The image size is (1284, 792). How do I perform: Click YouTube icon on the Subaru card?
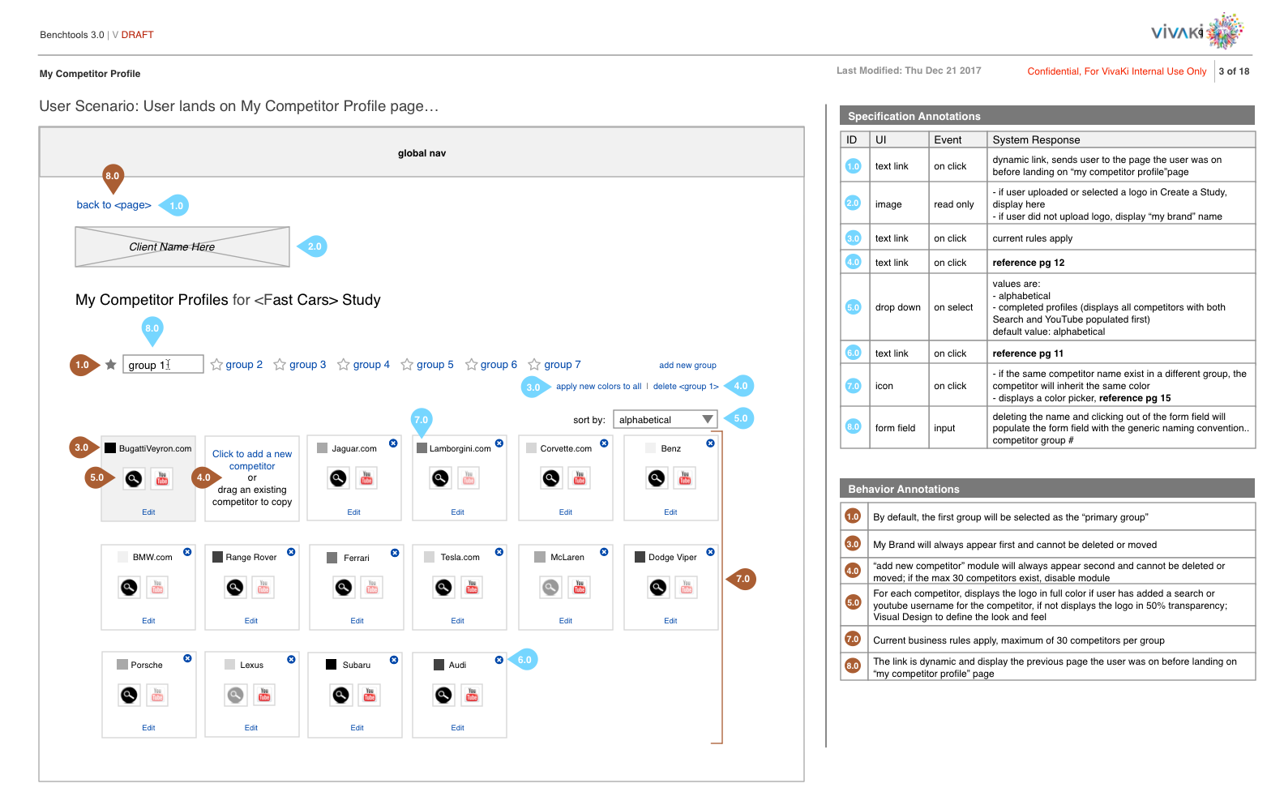click(370, 695)
